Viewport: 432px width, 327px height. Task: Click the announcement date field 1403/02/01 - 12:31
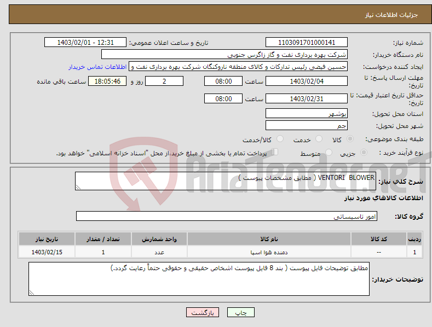pyautogui.click(x=85, y=43)
